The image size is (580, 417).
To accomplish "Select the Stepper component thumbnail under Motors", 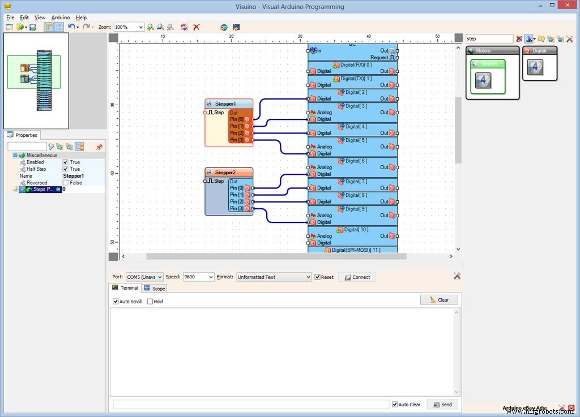I will 483,79.
